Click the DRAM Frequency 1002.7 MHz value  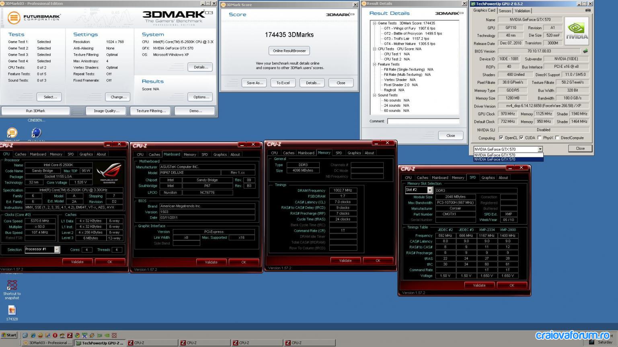(343, 190)
